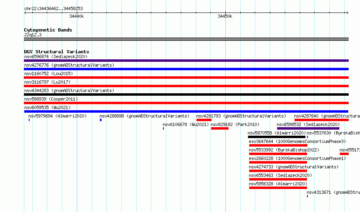This screenshot has width=360, height=212.
Task: Click the red bar under the nsv5533992 label
Action: tap(278, 154)
